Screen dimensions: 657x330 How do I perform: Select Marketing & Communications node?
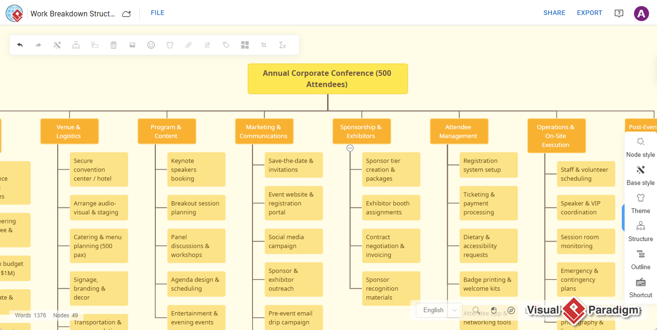point(264,131)
